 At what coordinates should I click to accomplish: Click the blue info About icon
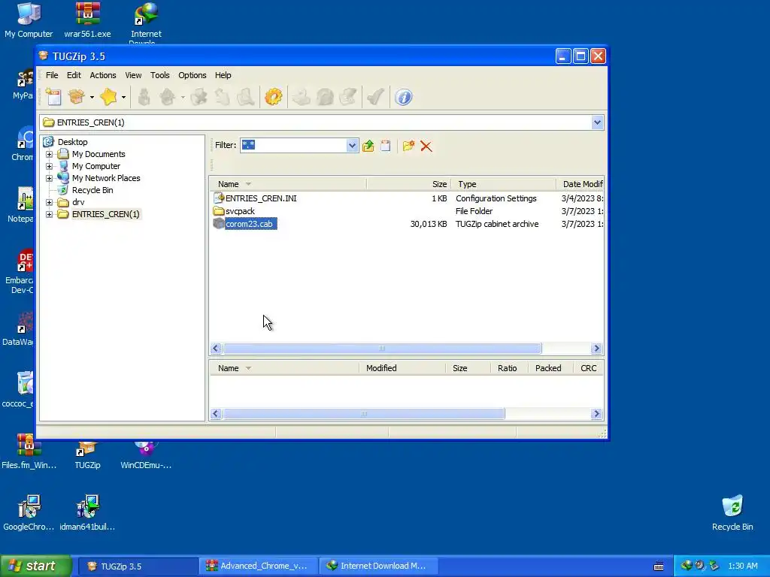click(x=403, y=97)
